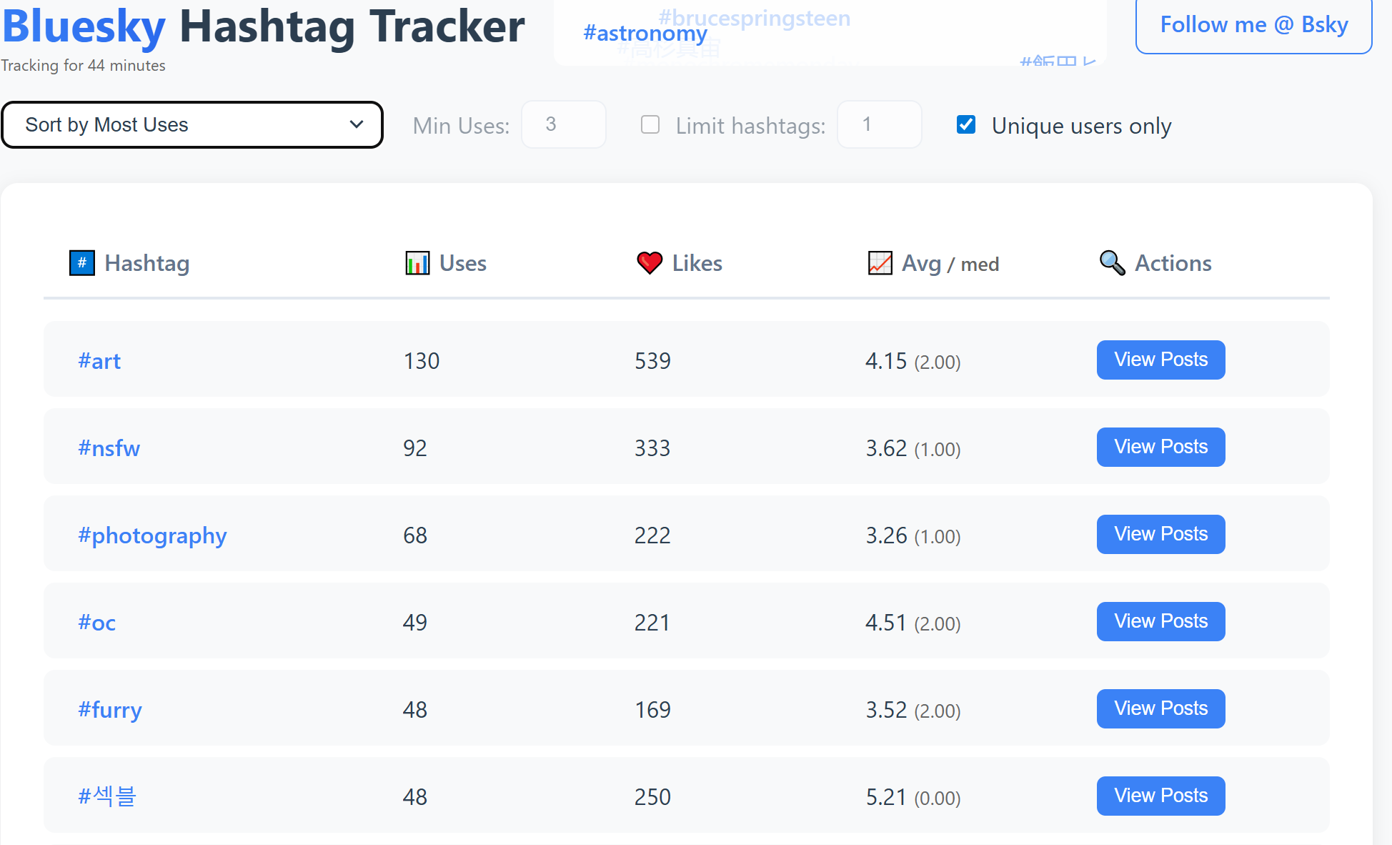Open the #furry hashtag link

click(110, 710)
